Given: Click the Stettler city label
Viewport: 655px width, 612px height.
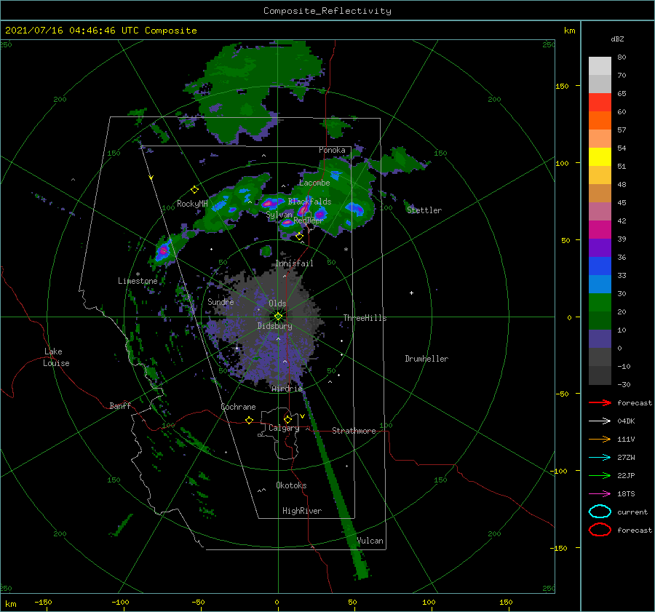Looking at the screenshot, I should [x=424, y=210].
